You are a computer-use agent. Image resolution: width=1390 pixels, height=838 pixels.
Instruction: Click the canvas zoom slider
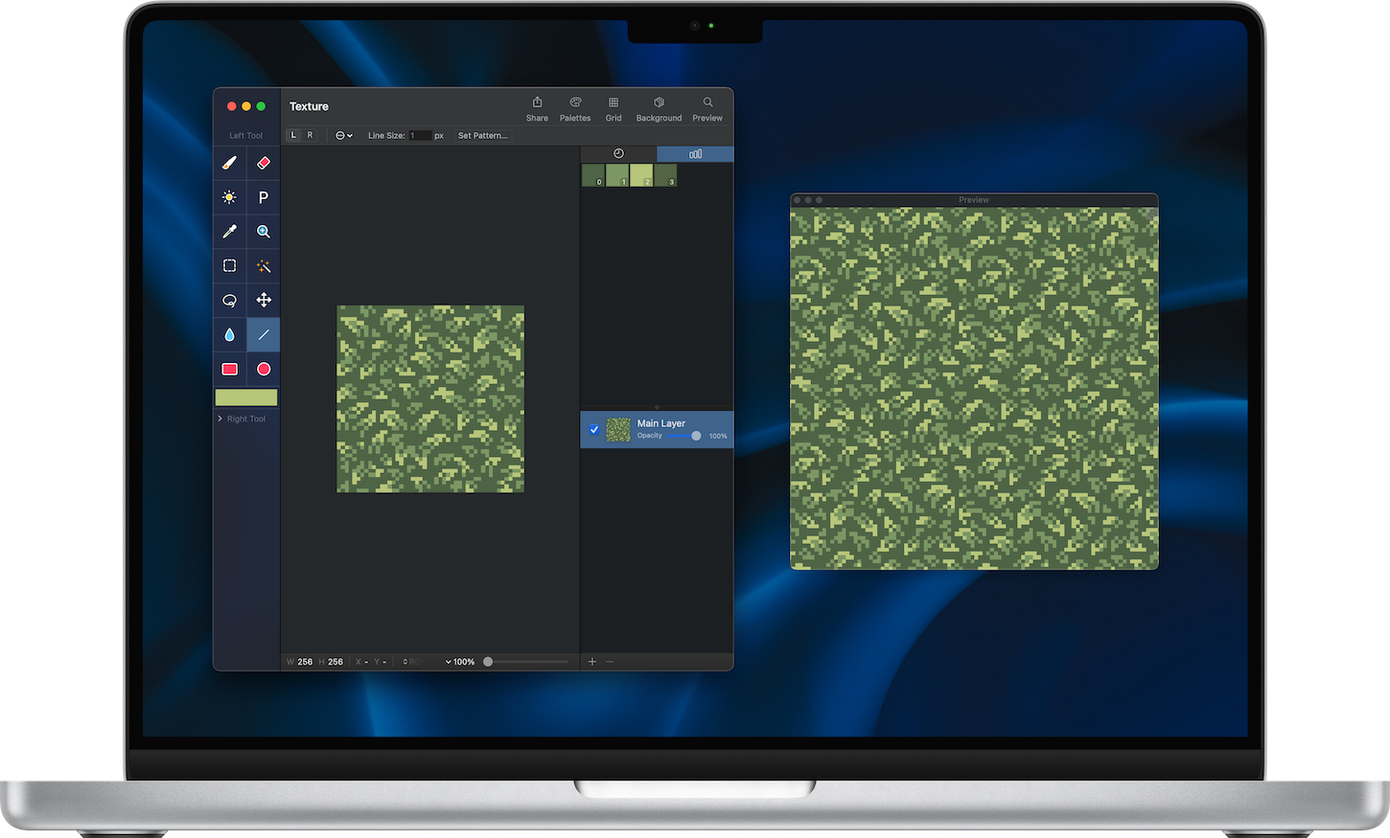pos(526,662)
